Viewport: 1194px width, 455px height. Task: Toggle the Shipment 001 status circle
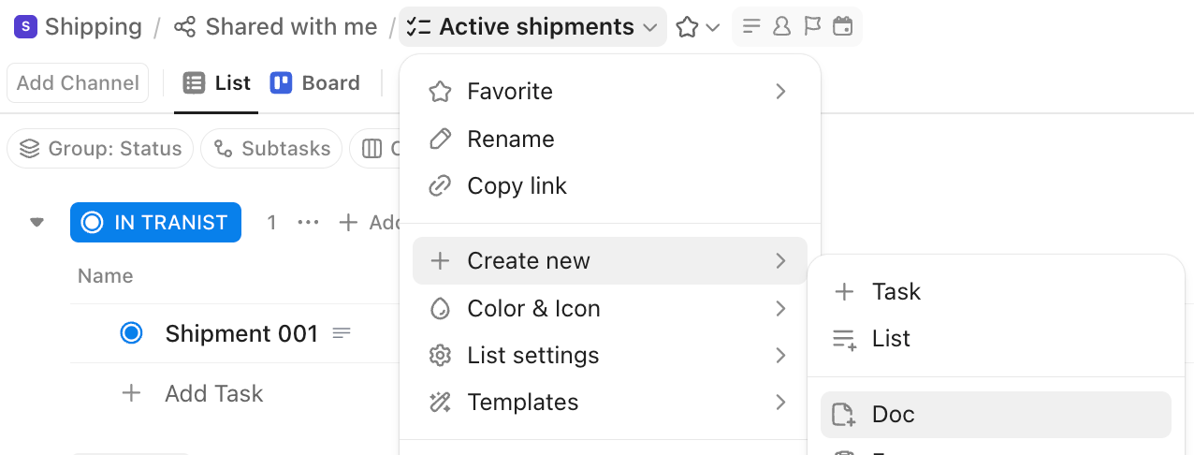pyautogui.click(x=132, y=333)
